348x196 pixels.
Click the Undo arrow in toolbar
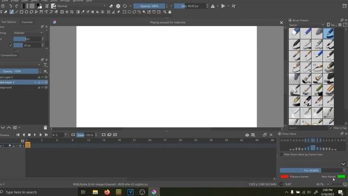pyautogui.click(x=10, y=6)
